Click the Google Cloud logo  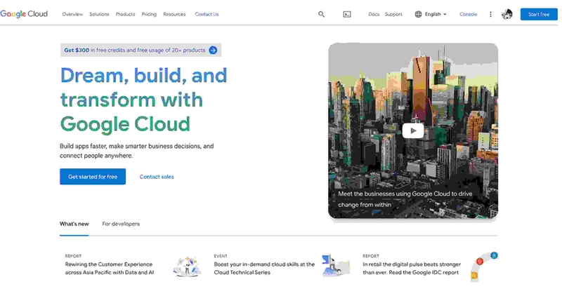pyautogui.click(x=24, y=14)
